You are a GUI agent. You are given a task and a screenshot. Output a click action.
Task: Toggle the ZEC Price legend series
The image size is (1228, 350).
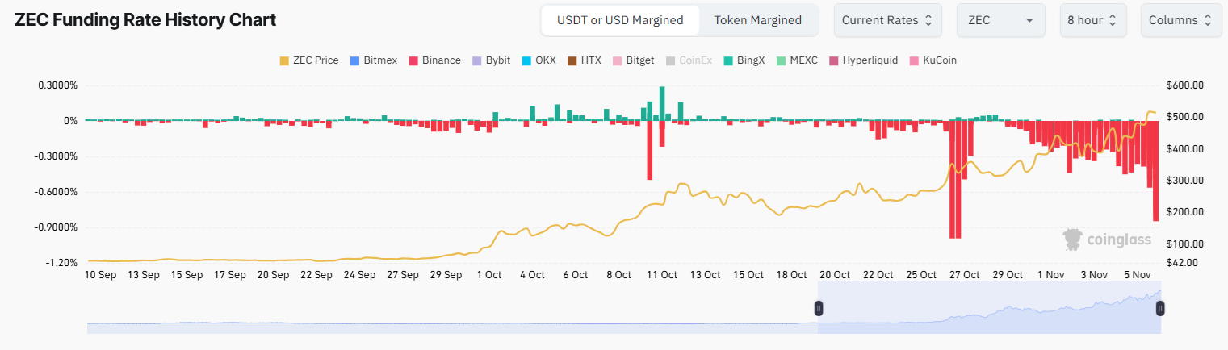click(309, 60)
